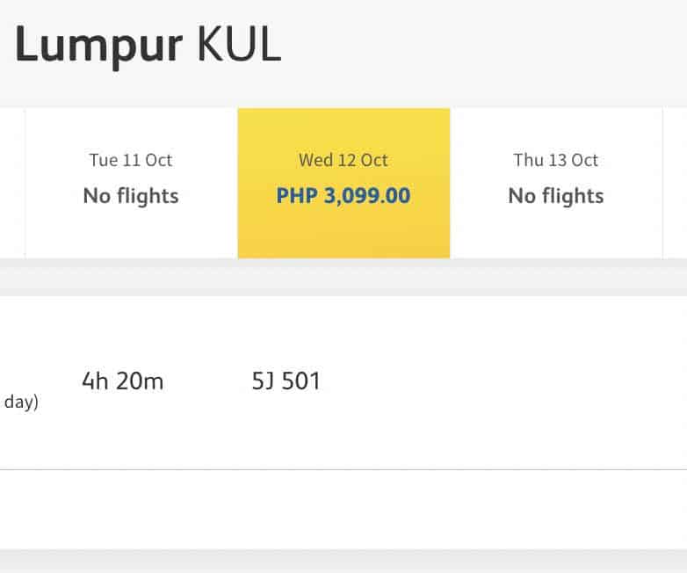Click the "Wed 12 Oct" date label
687x573 pixels.
(x=343, y=160)
